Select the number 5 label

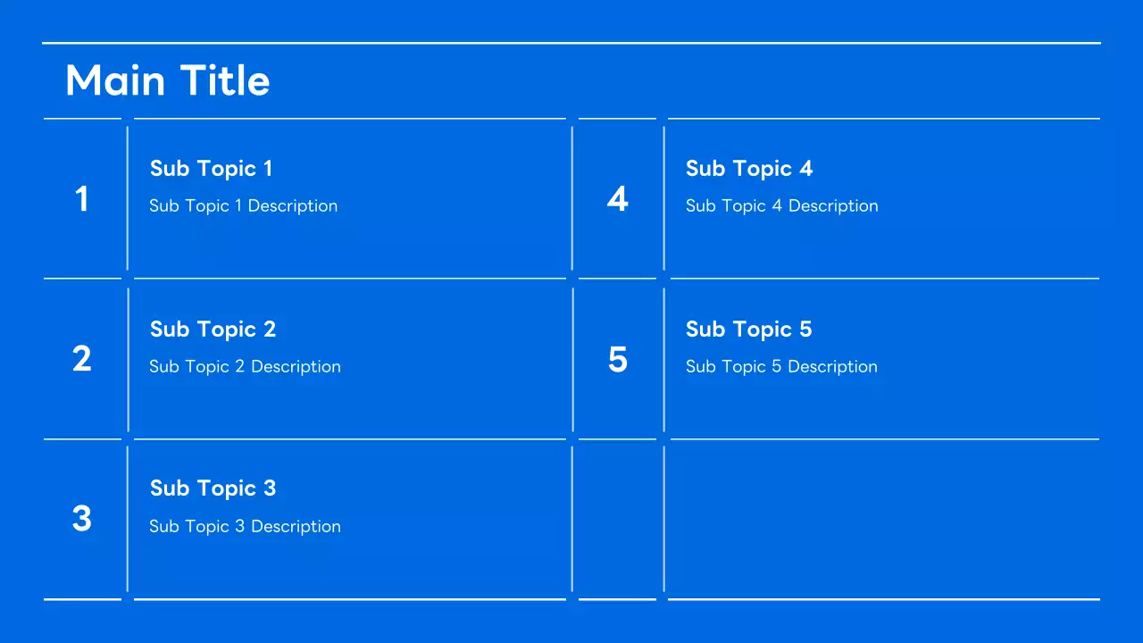[617, 359]
